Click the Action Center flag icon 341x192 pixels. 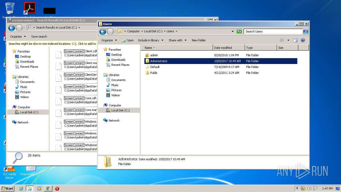316,189
